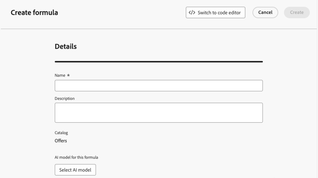Screen dimensions: 318x178
Task: Click the required asterisk beside Name
Action: [x=68, y=75]
